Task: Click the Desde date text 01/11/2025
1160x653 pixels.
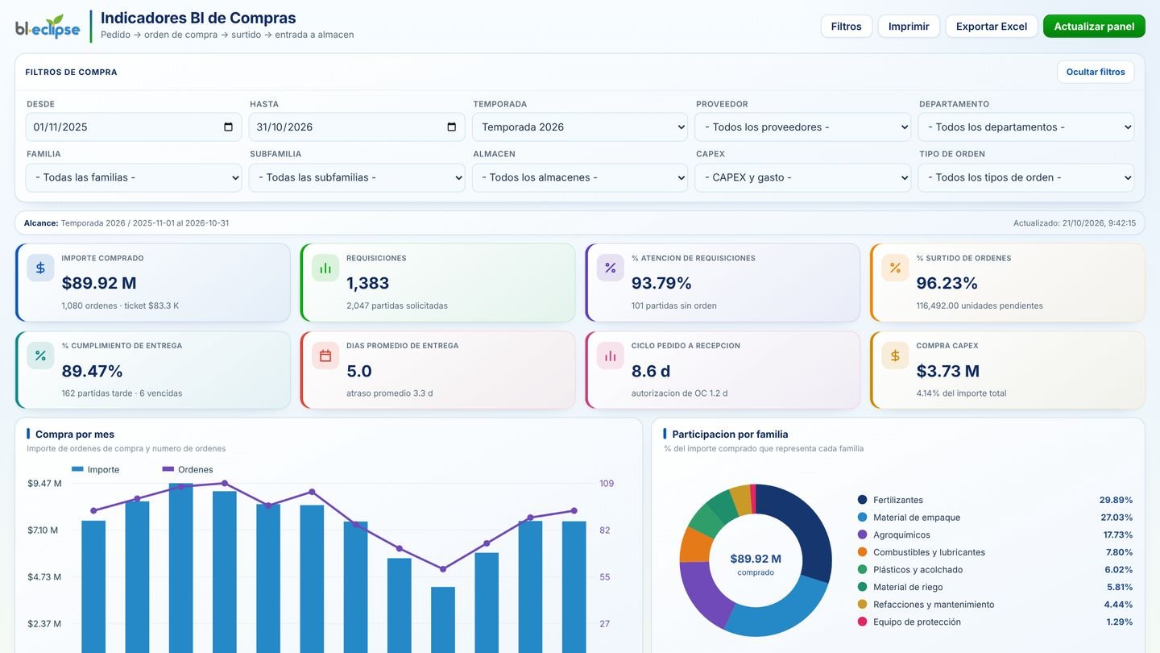Action: click(60, 127)
